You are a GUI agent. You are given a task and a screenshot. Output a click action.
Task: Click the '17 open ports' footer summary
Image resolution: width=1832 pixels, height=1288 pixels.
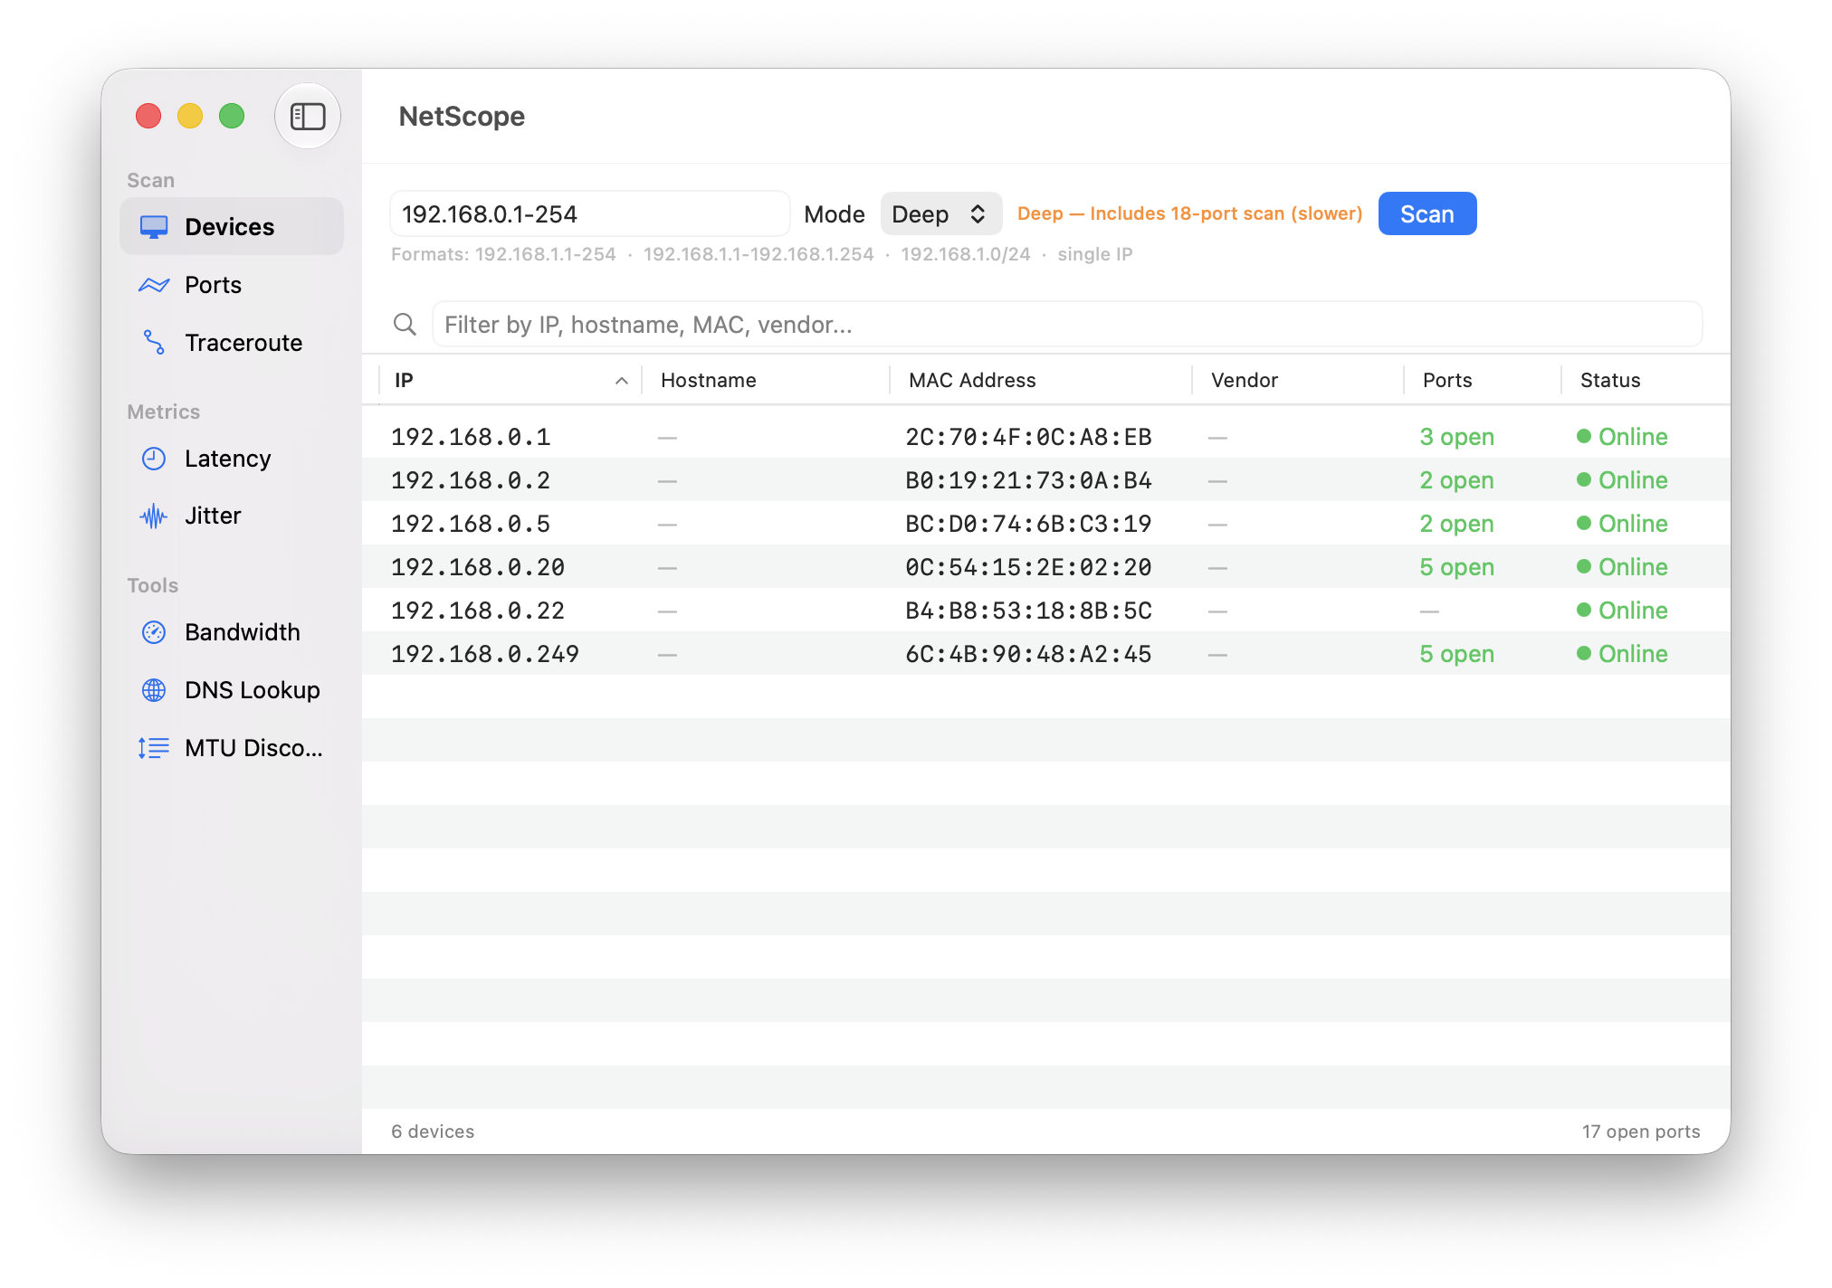pyautogui.click(x=1641, y=1132)
